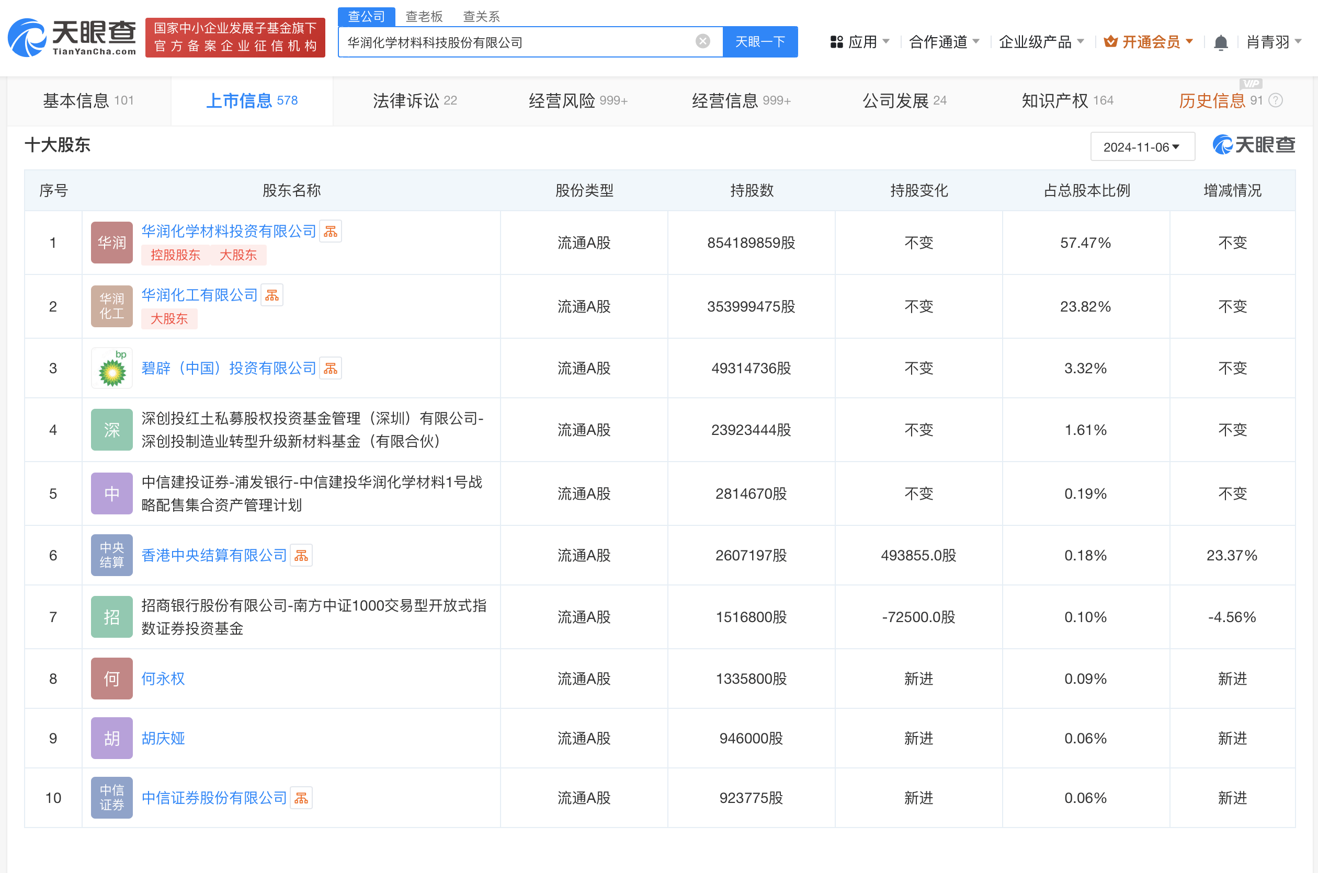1318x873 pixels.
Task: Switch to 经营风险 tab
Action: [x=577, y=101]
